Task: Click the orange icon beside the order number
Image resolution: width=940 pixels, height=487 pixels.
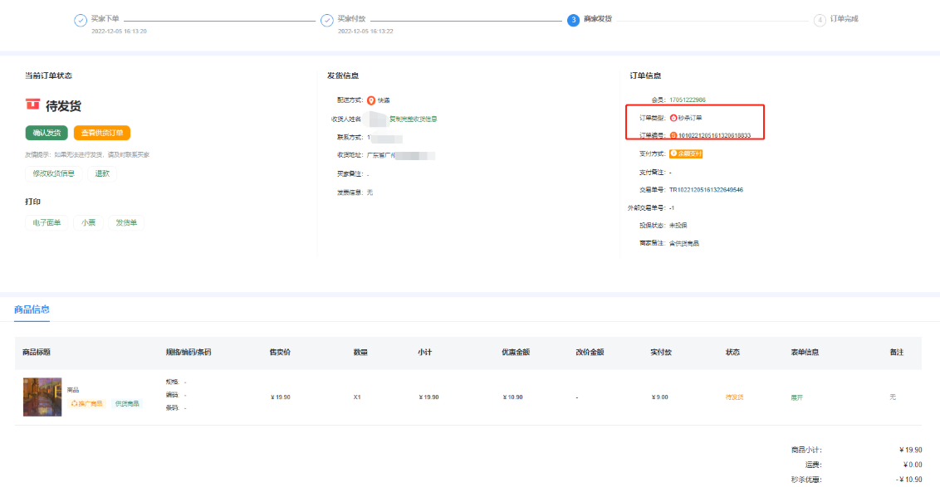Action: point(673,135)
